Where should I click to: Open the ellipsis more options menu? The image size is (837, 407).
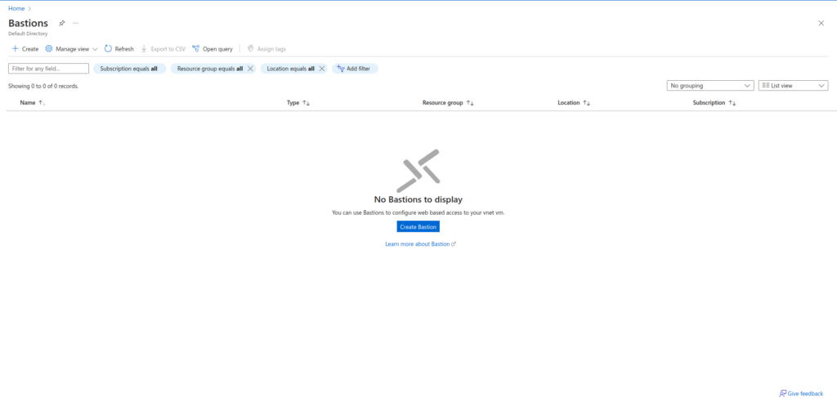[x=76, y=23]
